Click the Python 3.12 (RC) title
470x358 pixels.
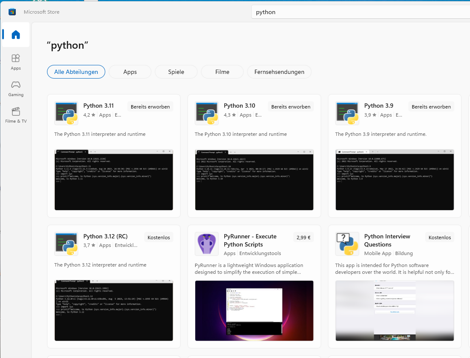[106, 236]
